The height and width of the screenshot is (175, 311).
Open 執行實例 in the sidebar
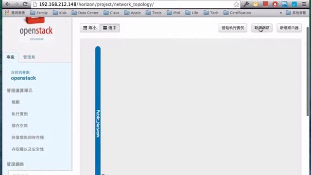point(19,114)
